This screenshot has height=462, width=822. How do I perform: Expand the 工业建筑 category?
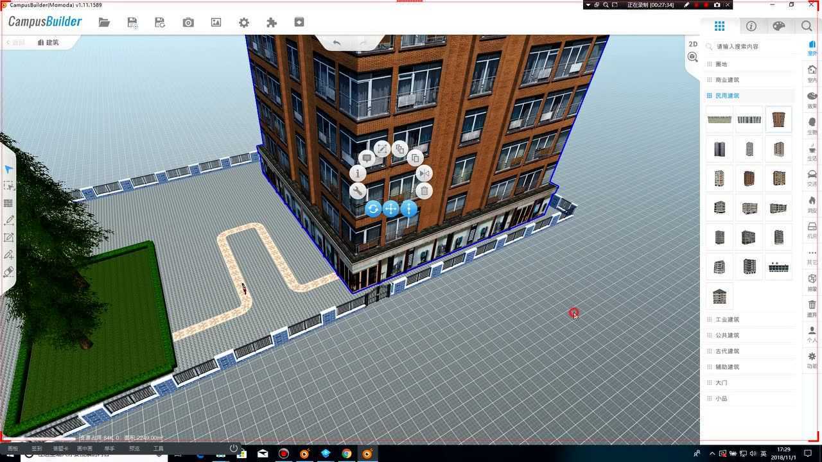[729, 319]
